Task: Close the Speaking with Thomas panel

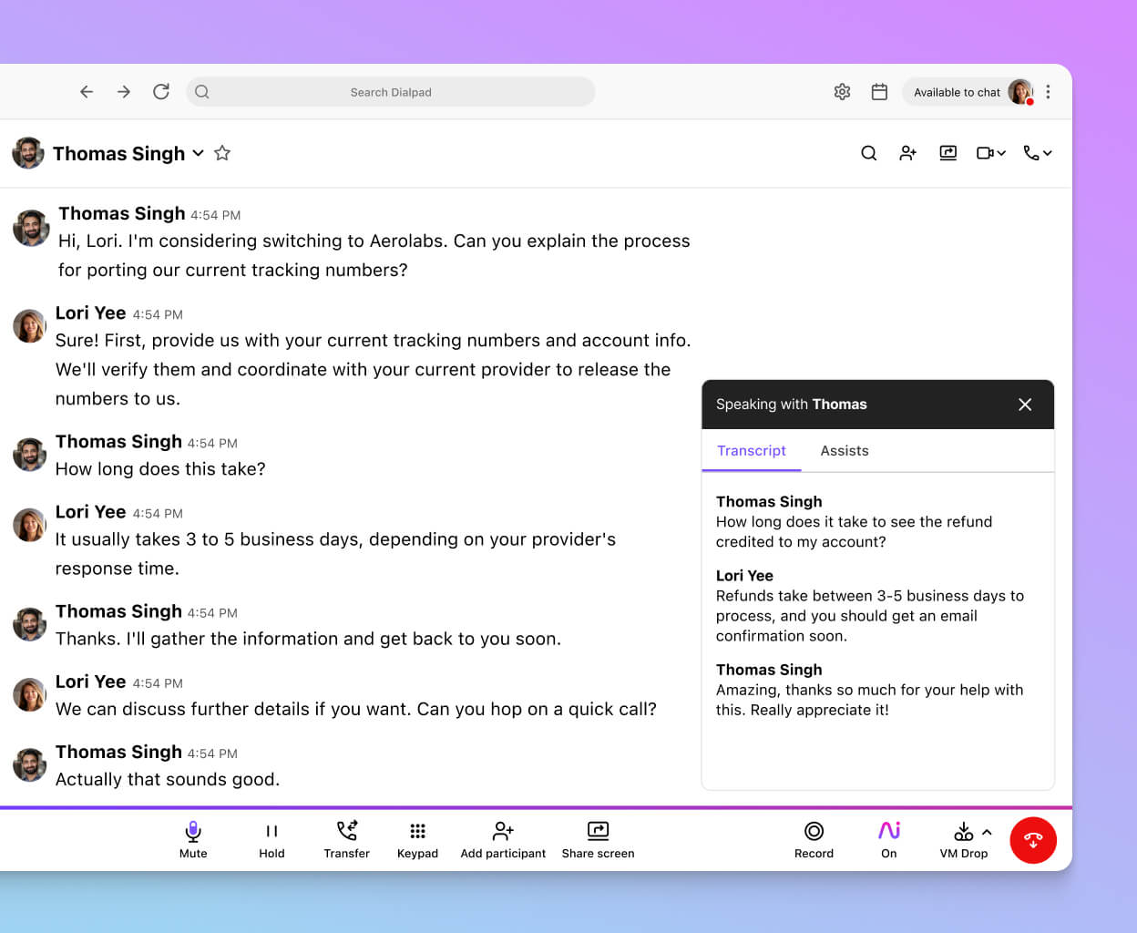Action: pos(1025,405)
